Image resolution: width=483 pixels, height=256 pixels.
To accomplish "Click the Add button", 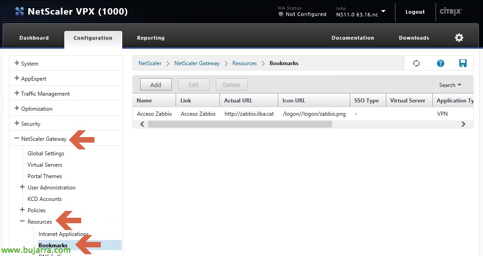I will 156,85.
